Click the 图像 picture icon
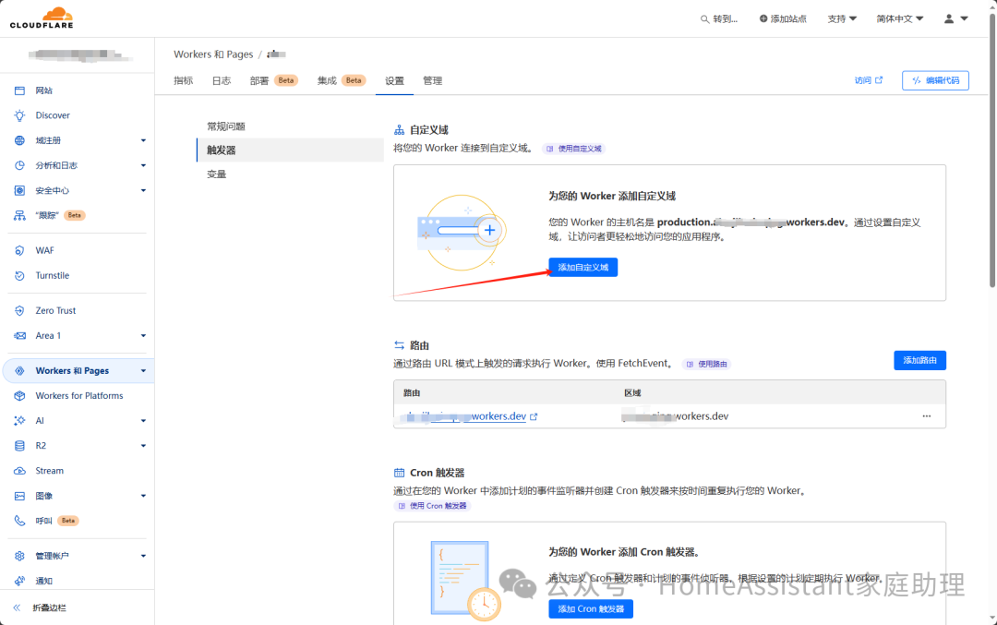 pyautogui.click(x=19, y=496)
